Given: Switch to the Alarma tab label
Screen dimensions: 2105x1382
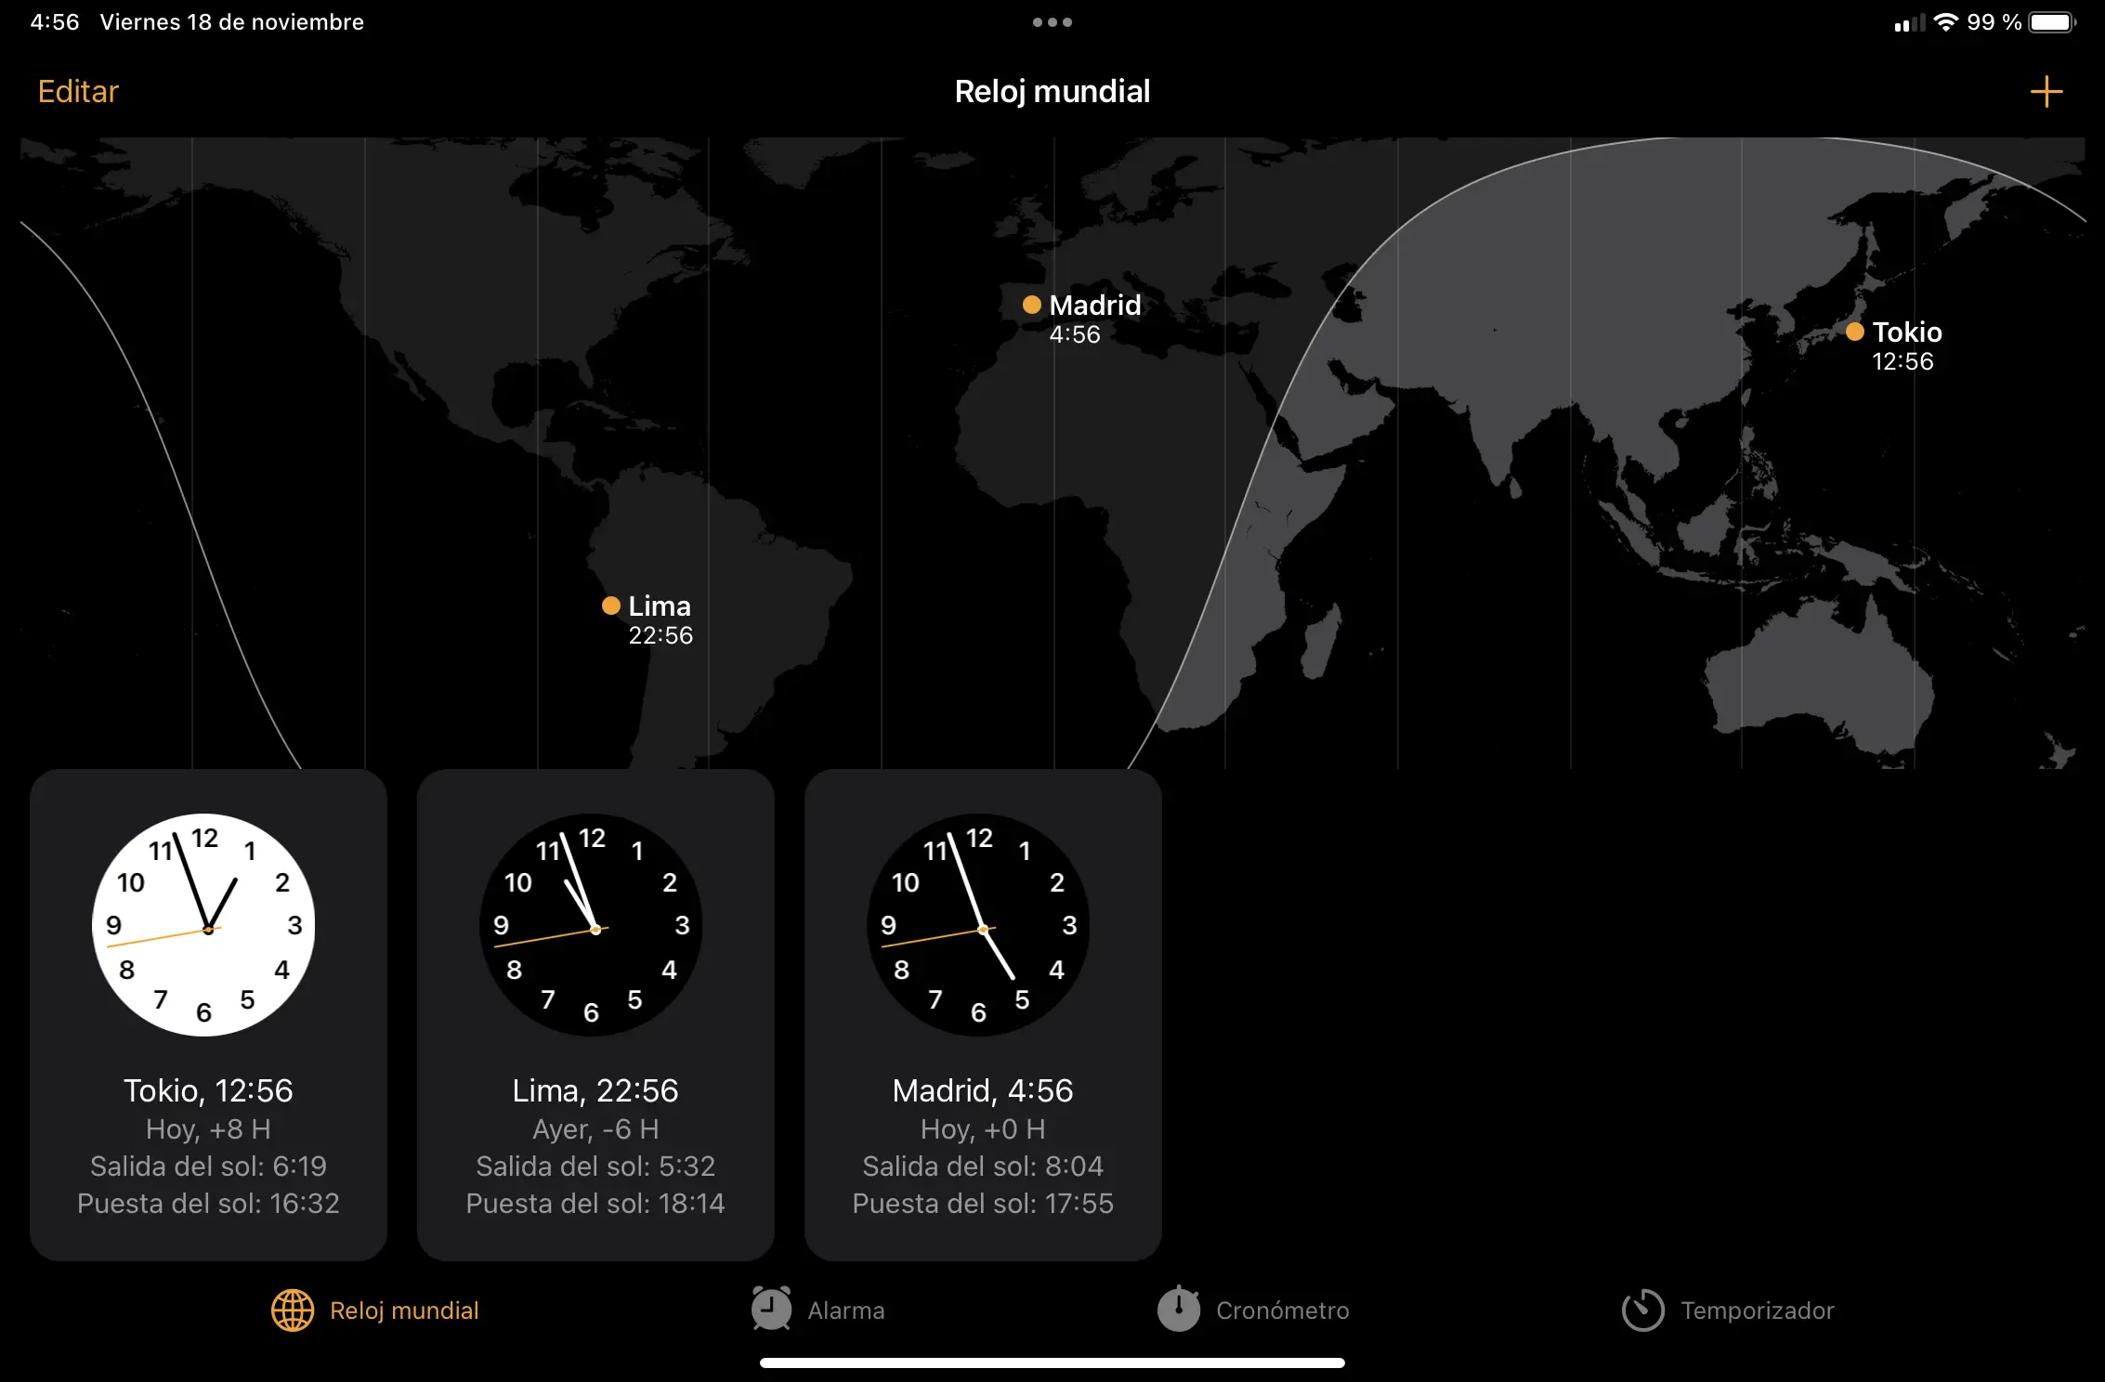Looking at the screenshot, I should [845, 1310].
